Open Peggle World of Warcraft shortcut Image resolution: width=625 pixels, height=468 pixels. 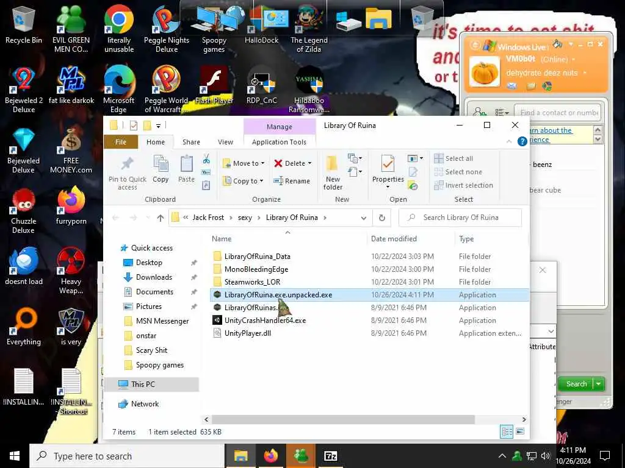[x=167, y=90]
